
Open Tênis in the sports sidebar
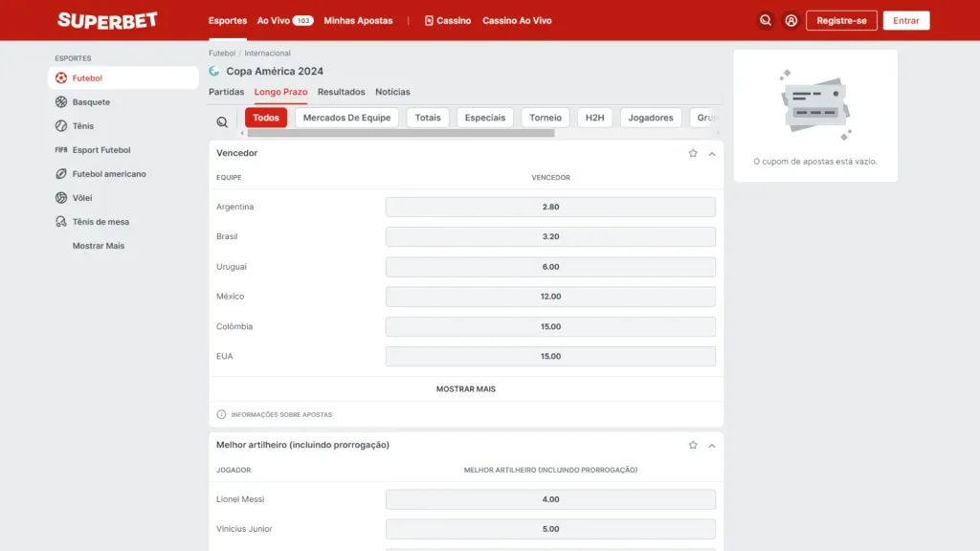pyautogui.click(x=83, y=126)
